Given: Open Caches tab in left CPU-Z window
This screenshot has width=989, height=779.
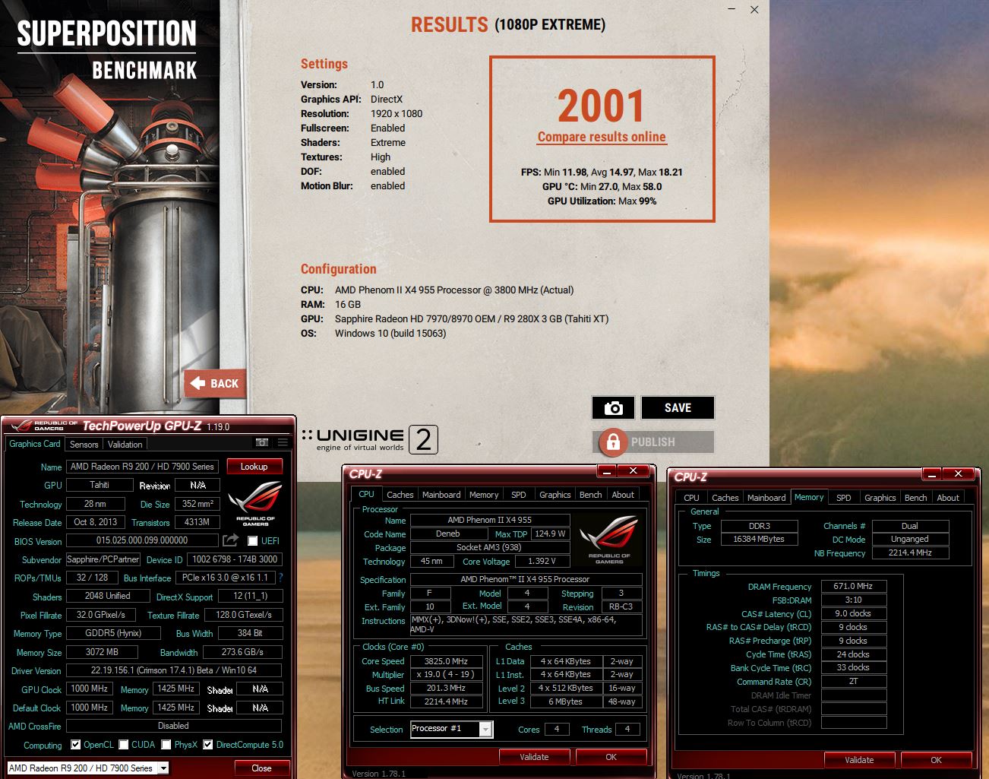Looking at the screenshot, I should 400,495.
